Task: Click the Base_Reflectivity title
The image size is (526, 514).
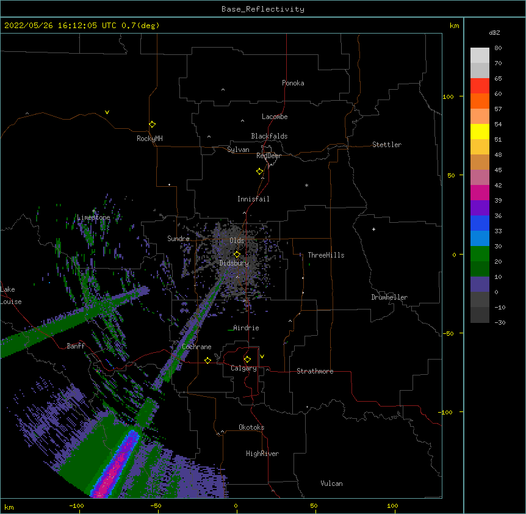Action: point(263,9)
